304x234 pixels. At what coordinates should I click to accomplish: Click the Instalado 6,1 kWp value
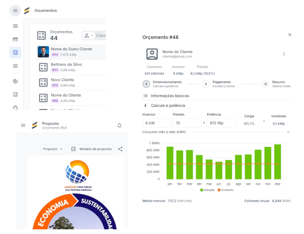point(278,123)
